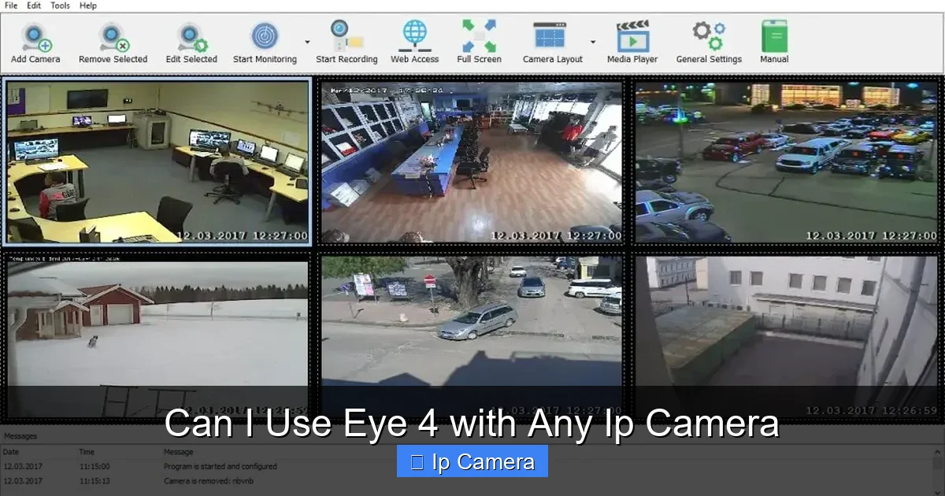Open the File menu
Screen dimensions: 945x496
[11, 6]
